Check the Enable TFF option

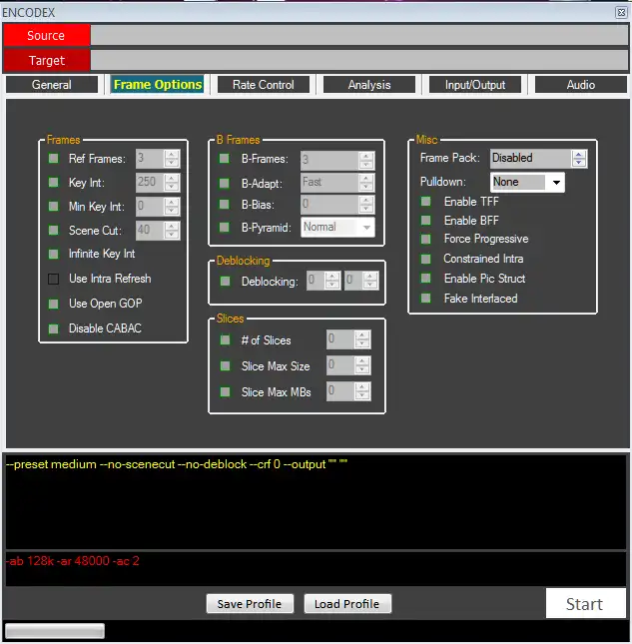pyautogui.click(x=426, y=202)
